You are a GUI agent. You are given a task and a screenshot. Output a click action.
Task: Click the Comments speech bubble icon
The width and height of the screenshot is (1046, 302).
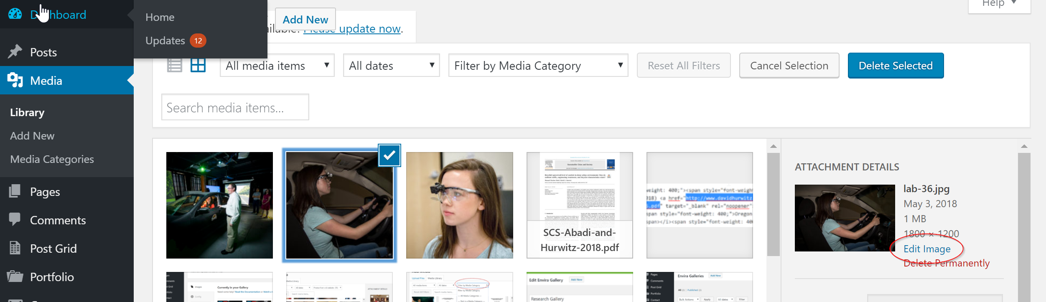(15, 220)
